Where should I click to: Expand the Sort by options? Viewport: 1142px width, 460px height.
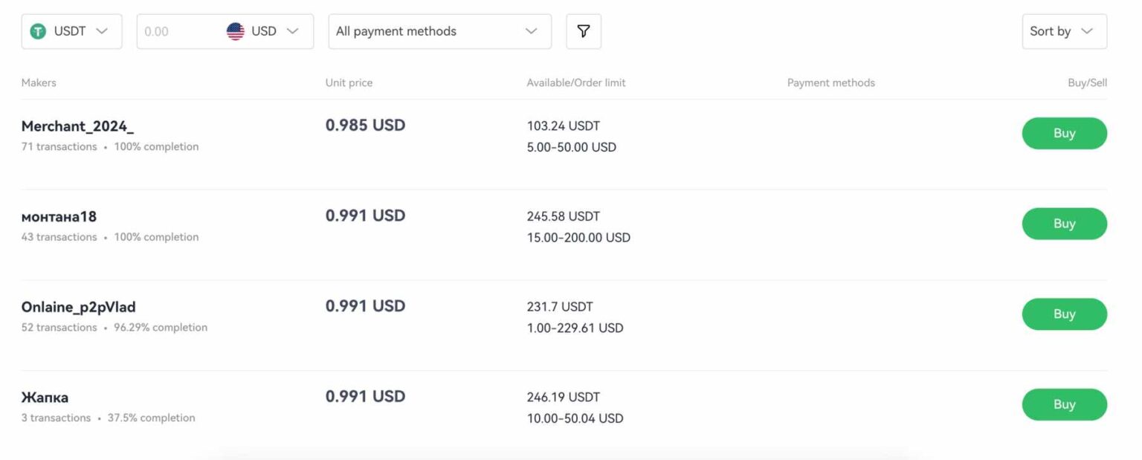[x=1063, y=31]
